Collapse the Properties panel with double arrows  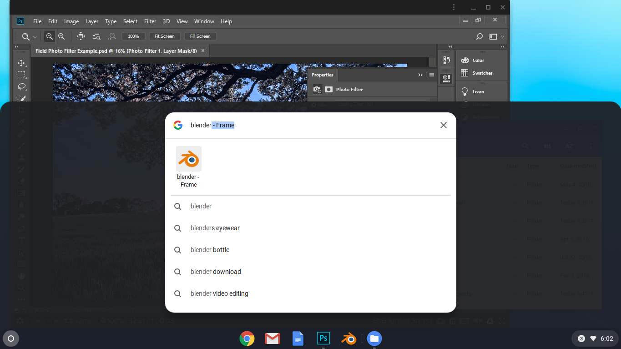coord(420,75)
